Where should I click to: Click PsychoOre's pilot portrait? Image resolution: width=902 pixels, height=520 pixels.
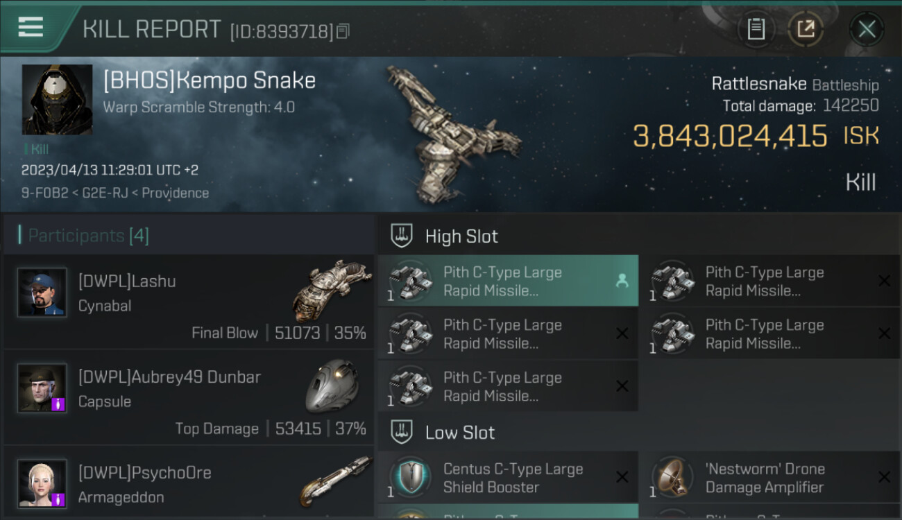[42, 483]
